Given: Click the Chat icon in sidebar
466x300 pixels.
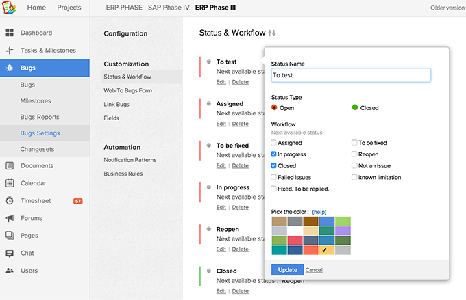Looking at the screenshot, I should [10, 253].
